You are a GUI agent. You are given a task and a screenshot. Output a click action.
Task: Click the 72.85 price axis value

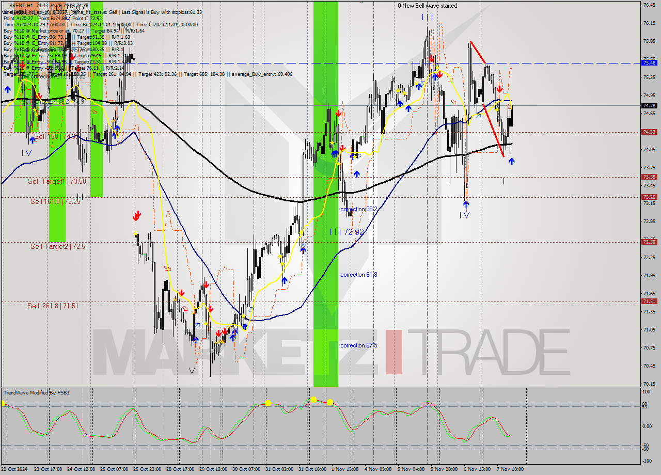(x=649, y=221)
